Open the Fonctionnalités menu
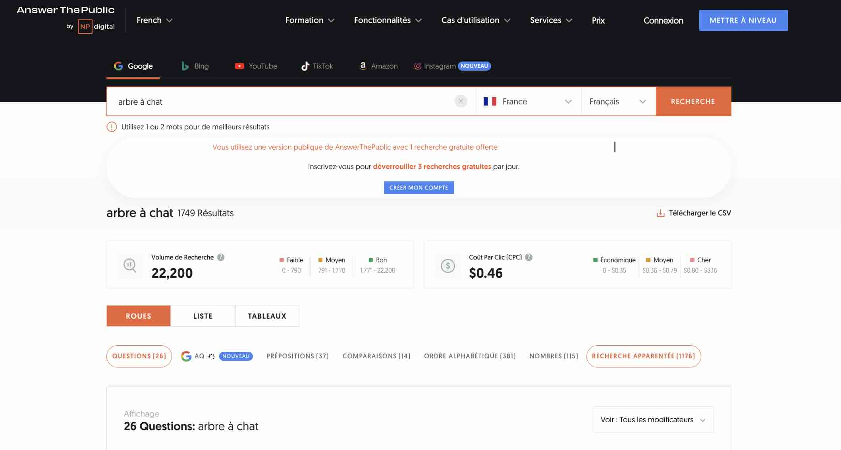This screenshot has width=841, height=450. point(388,20)
